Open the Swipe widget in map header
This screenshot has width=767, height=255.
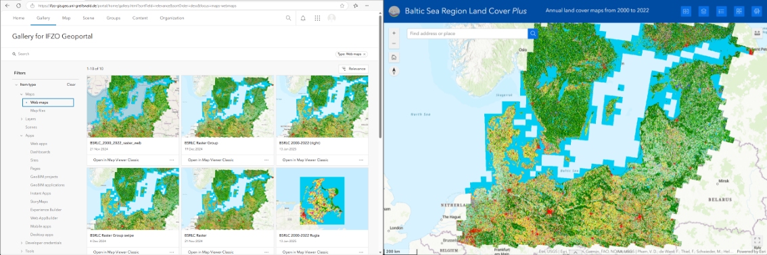point(686,11)
